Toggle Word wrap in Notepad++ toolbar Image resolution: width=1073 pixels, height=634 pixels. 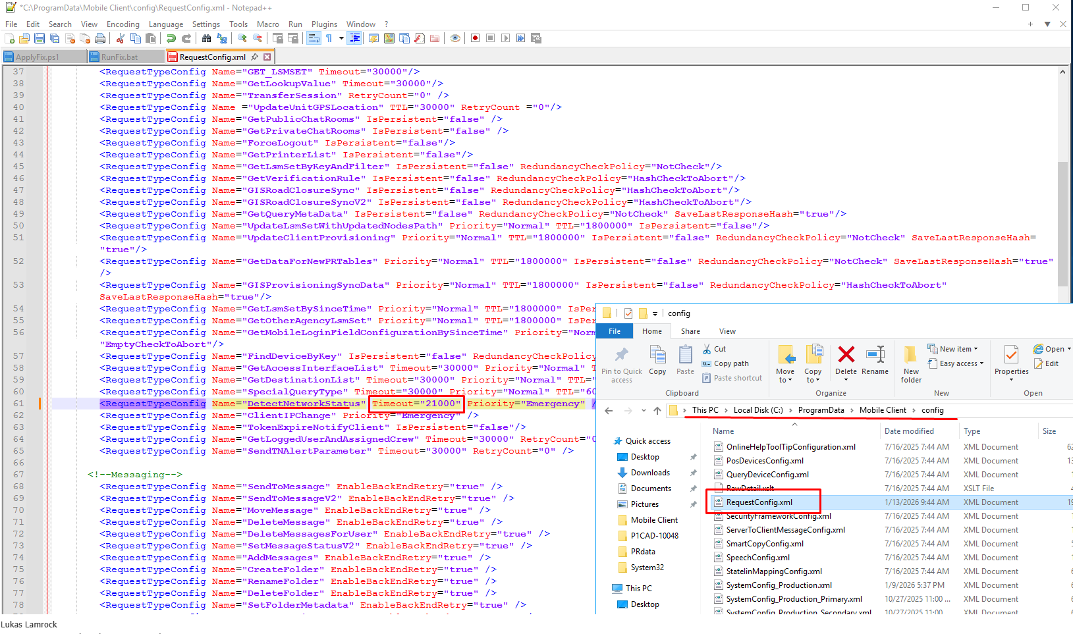[314, 38]
